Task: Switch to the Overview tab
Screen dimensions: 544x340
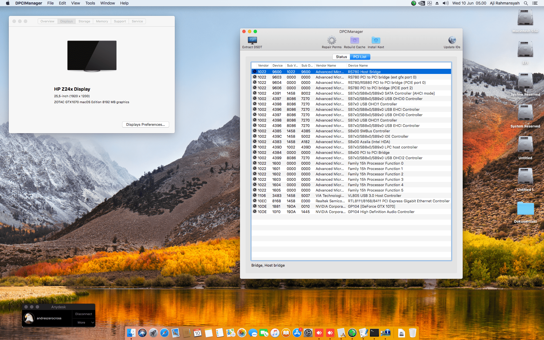Action: 47,21
